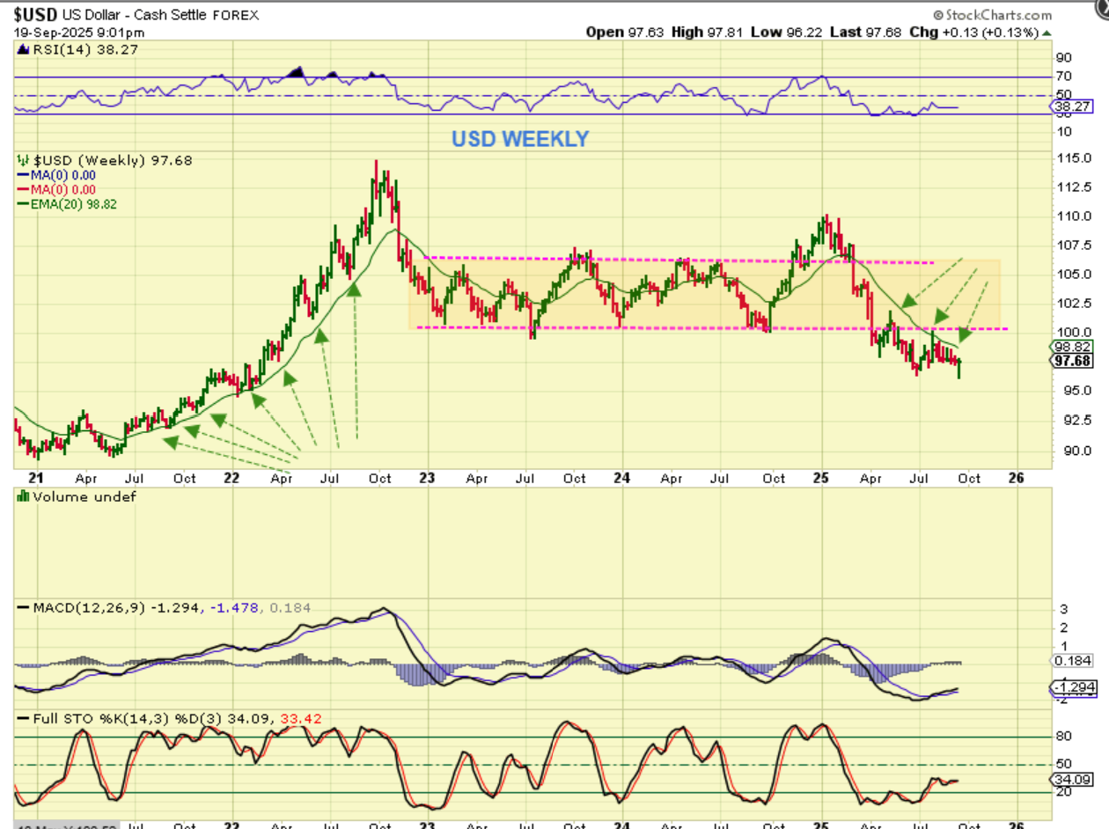Click the 100.0 price axis label
The image size is (1109, 829).
pyautogui.click(x=1076, y=333)
